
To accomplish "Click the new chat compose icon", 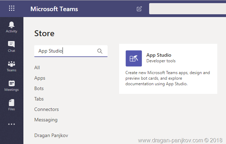I will click(139, 9).
